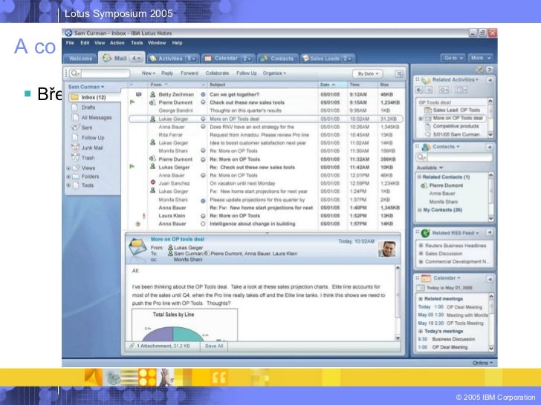Screen dimensions: 541x405
Task: Open the Junk Mail folder icon
Action: pos(75,148)
